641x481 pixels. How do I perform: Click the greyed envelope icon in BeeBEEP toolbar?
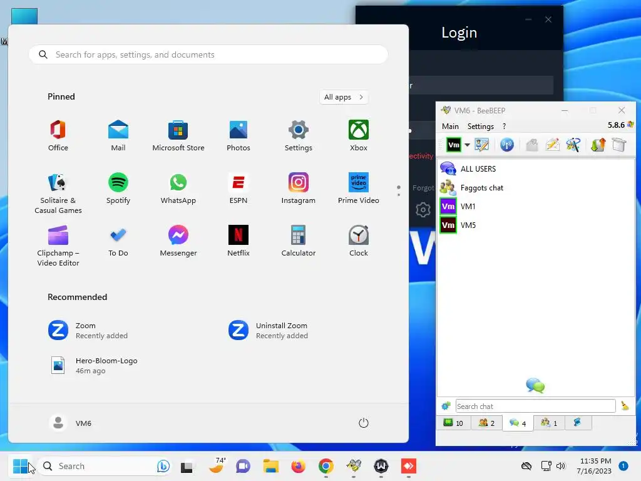coord(531,145)
